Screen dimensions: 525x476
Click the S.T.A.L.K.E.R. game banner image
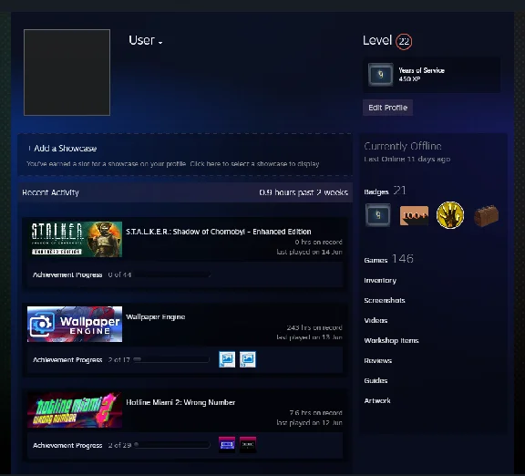75,239
